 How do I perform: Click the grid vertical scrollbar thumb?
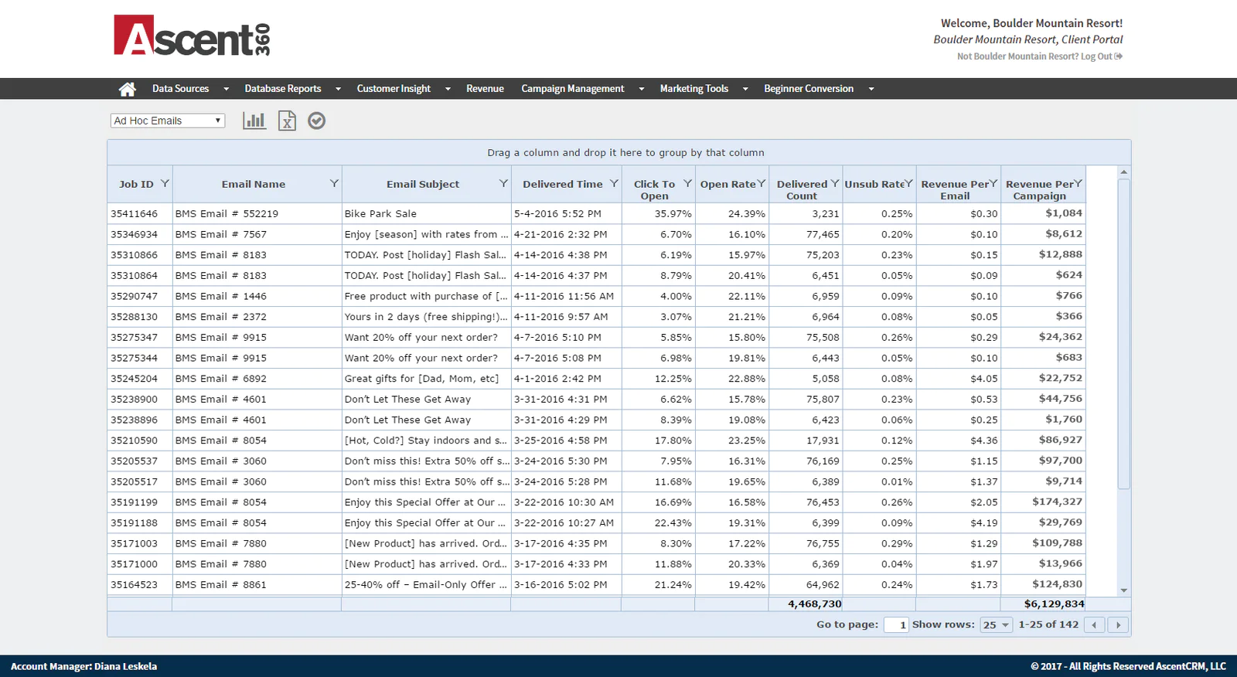pos(1124,334)
